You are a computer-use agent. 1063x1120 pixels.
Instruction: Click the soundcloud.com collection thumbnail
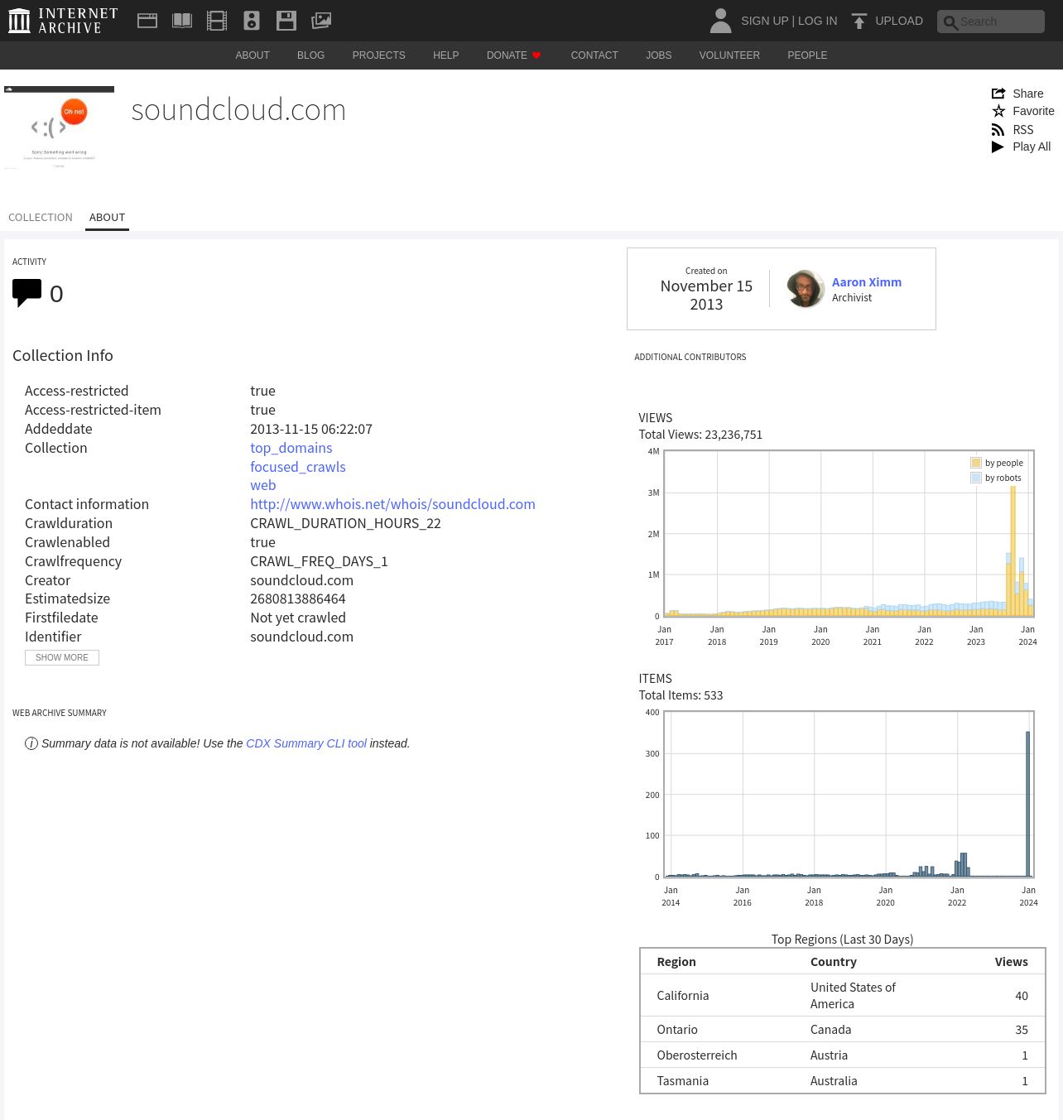tap(60, 127)
